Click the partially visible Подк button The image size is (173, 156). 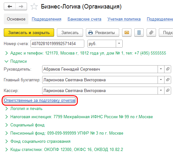pyautogui.click(x=166, y=32)
